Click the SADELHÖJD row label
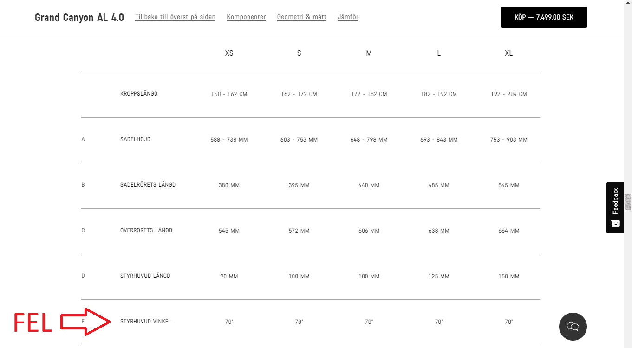632x348 pixels. (x=135, y=139)
